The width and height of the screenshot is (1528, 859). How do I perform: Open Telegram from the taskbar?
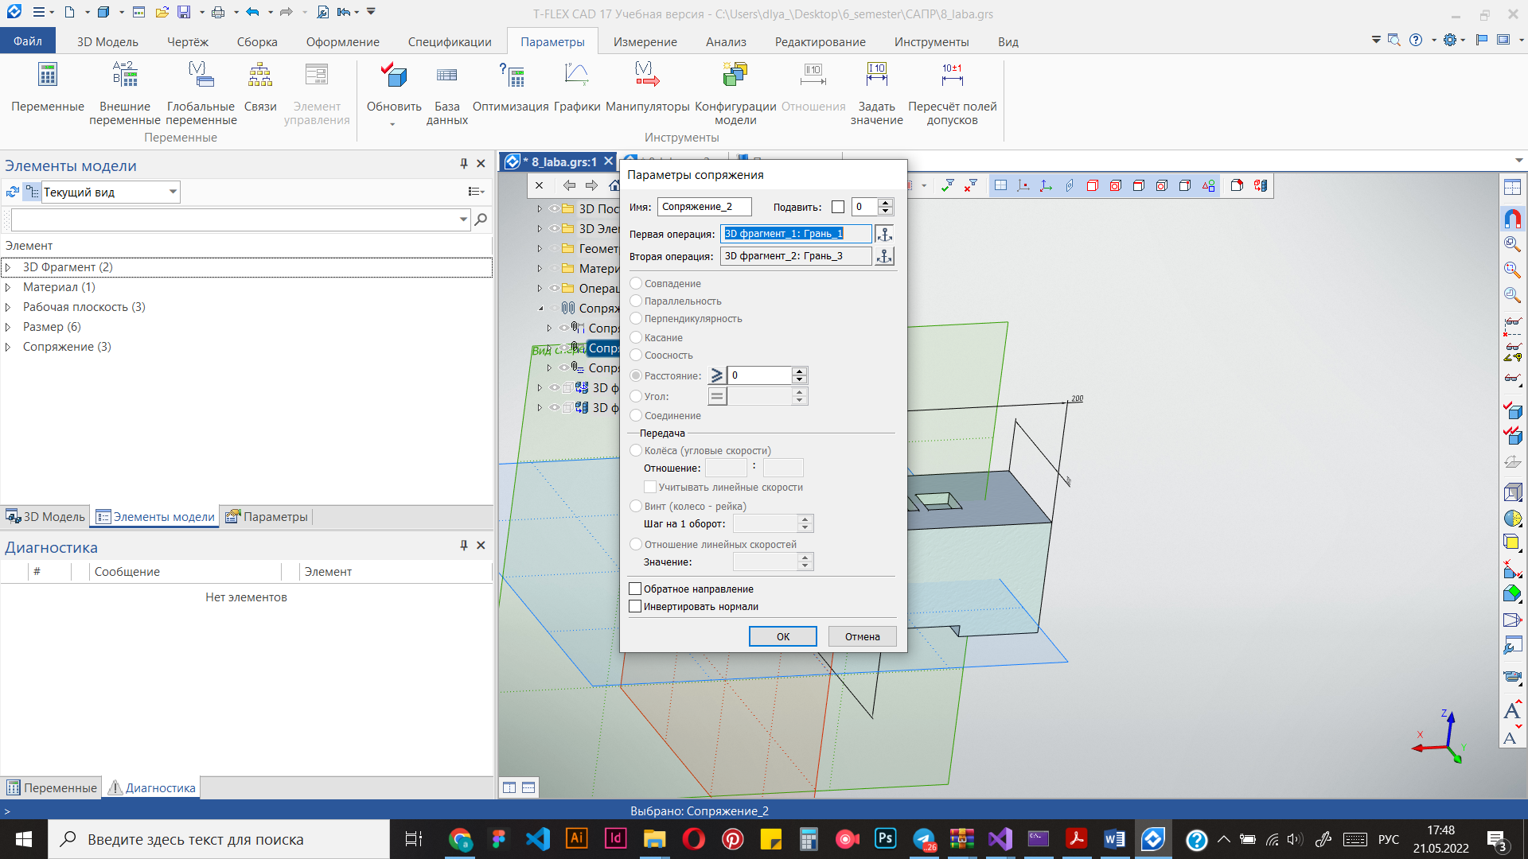tap(924, 839)
